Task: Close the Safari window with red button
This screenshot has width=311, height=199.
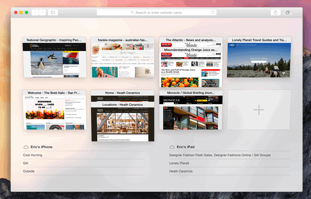Action: pos(16,12)
